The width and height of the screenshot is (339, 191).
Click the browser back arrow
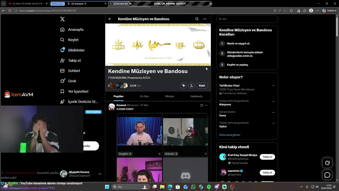pos(3,11)
